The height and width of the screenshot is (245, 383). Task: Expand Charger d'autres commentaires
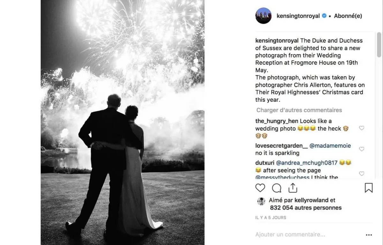[x=299, y=110]
